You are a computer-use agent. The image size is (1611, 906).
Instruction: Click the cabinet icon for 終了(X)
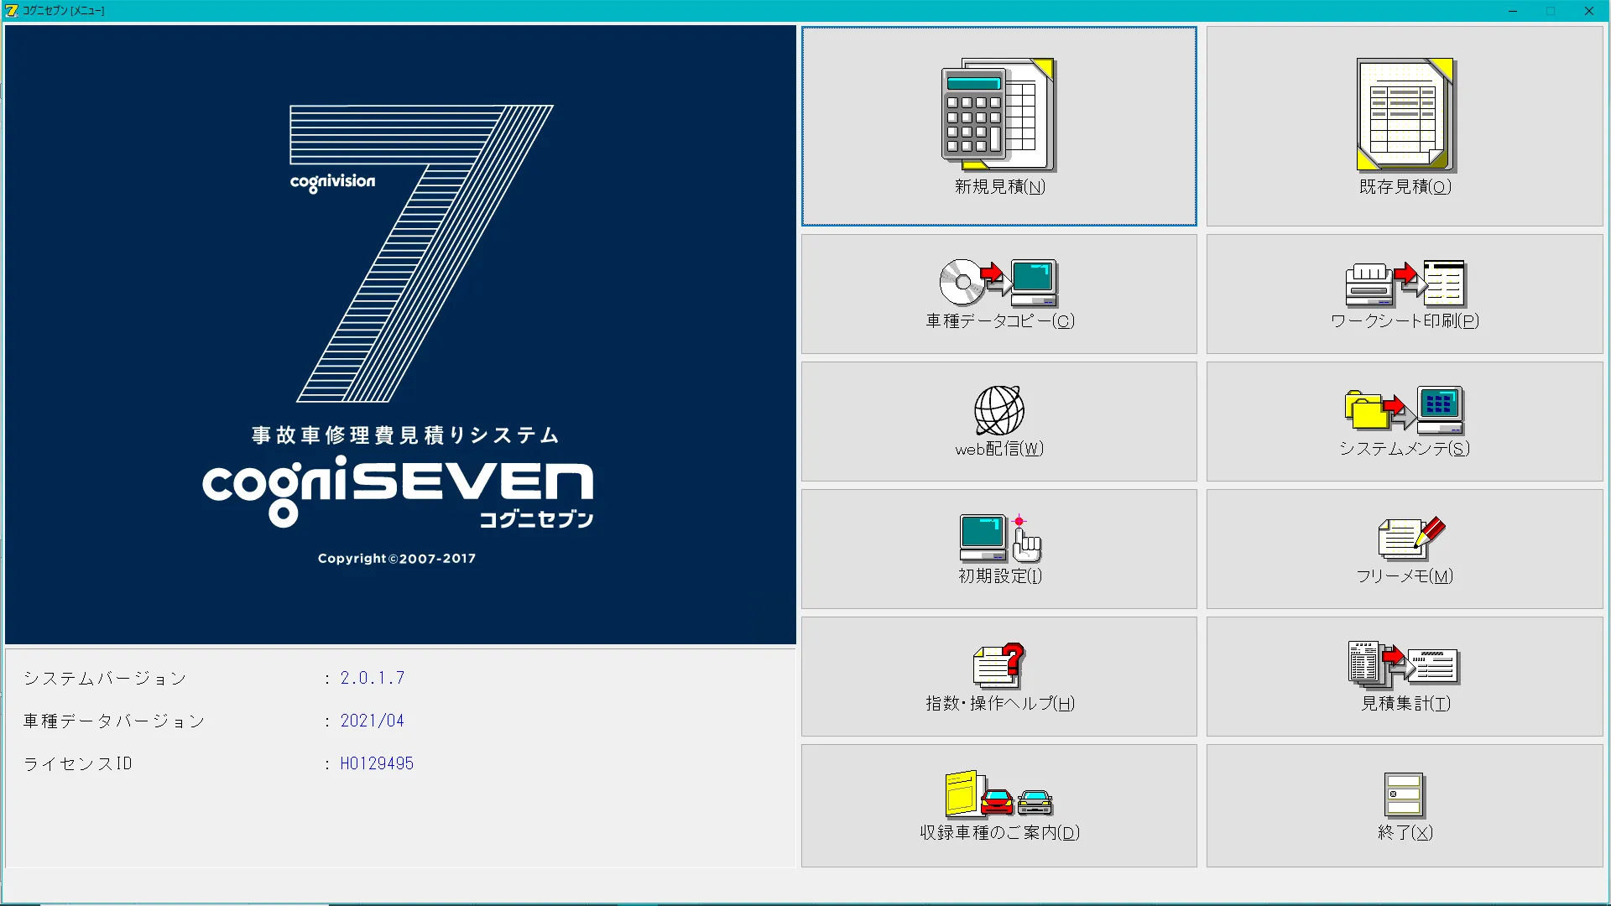pyautogui.click(x=1405, y=794)
